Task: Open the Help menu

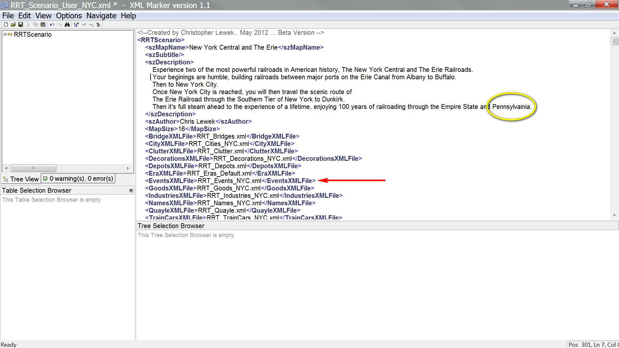Action: click(128, 15)
